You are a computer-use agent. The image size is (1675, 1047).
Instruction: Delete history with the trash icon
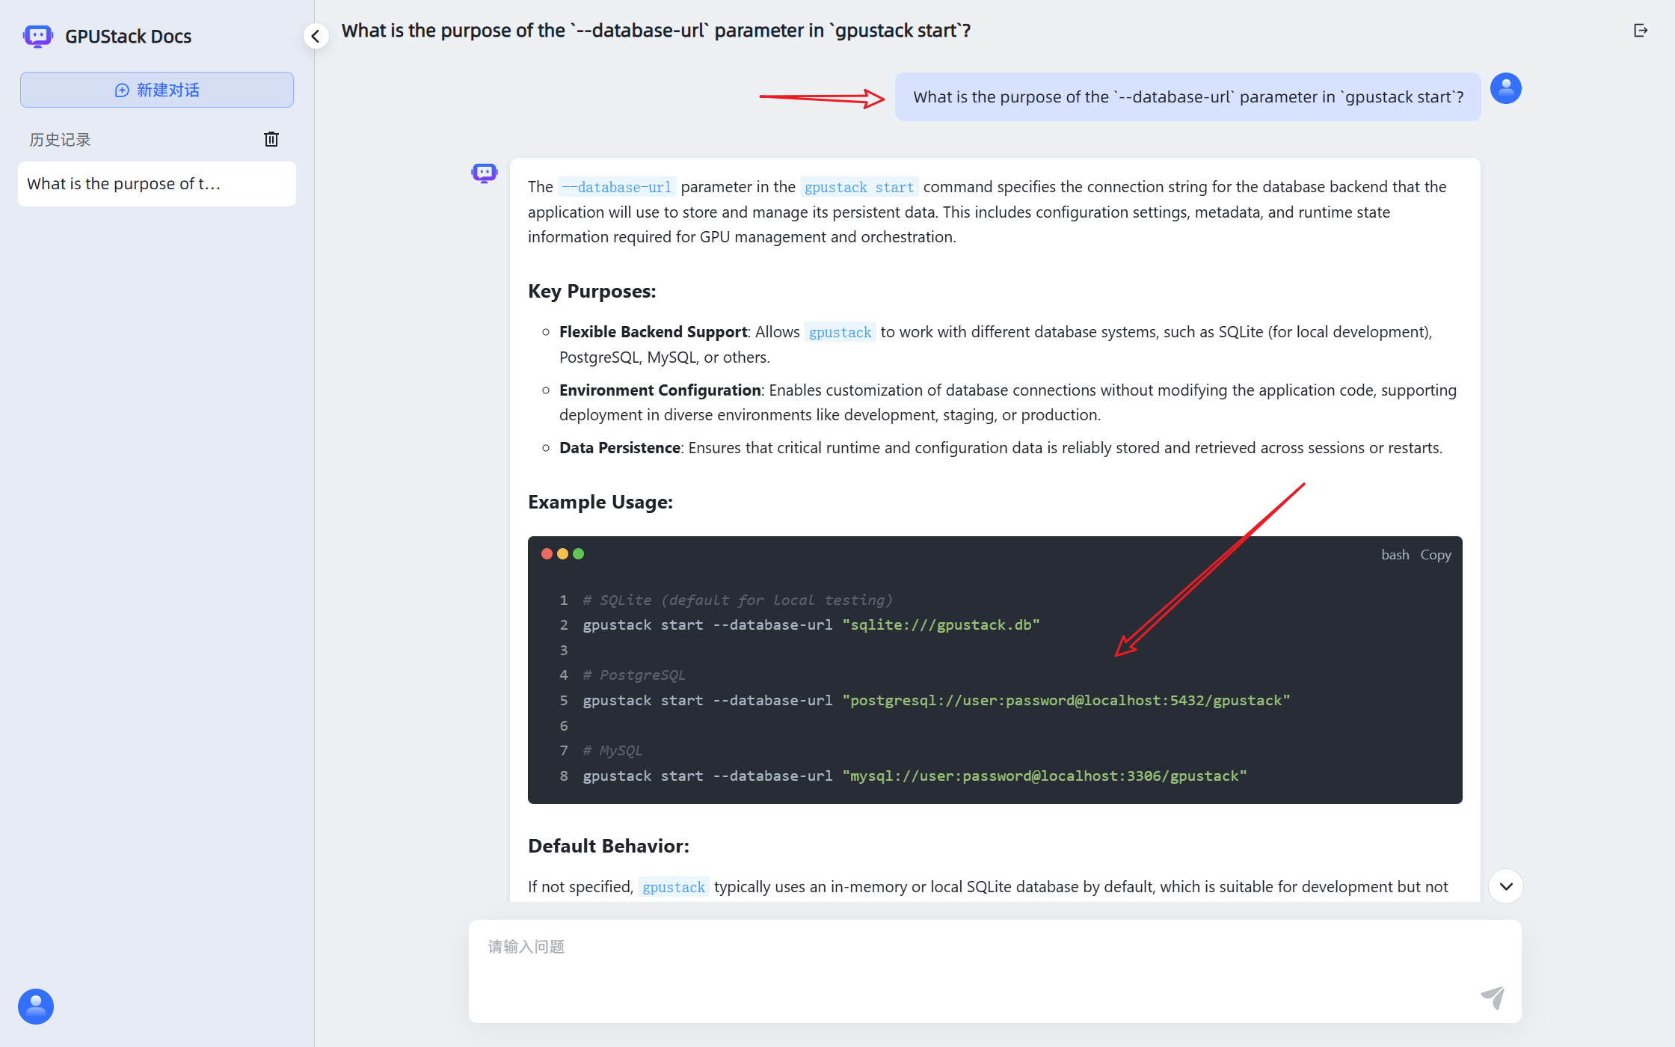tap(271, 139)
